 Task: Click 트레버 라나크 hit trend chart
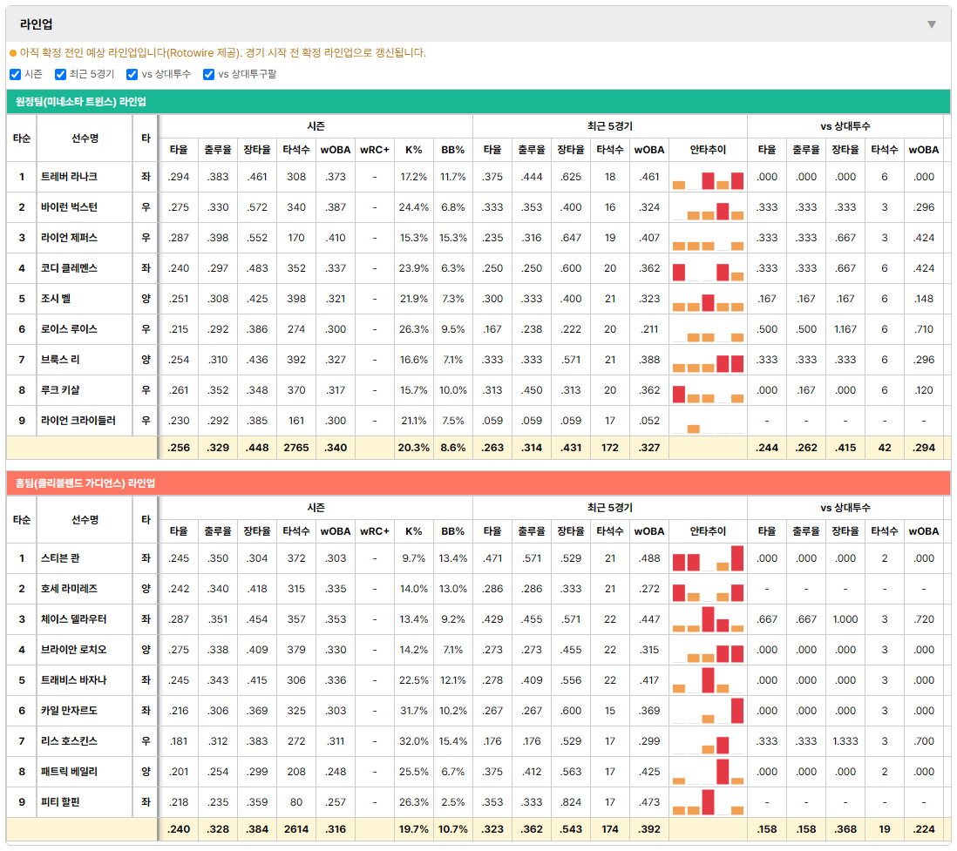708,177
